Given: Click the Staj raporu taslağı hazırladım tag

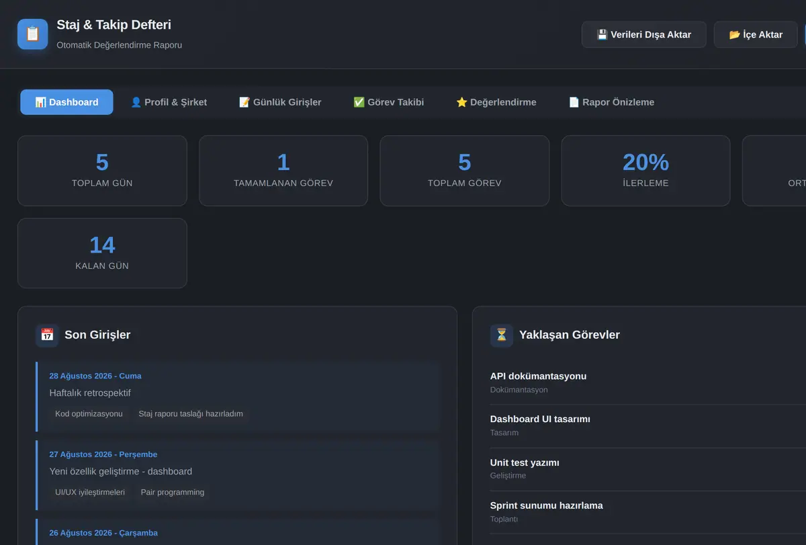Looking at the screenshot, I should pyautogui.click(x=191, y=414).
